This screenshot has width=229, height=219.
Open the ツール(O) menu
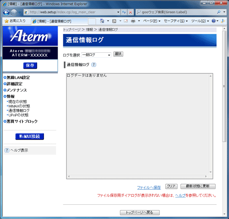[200, 21]
